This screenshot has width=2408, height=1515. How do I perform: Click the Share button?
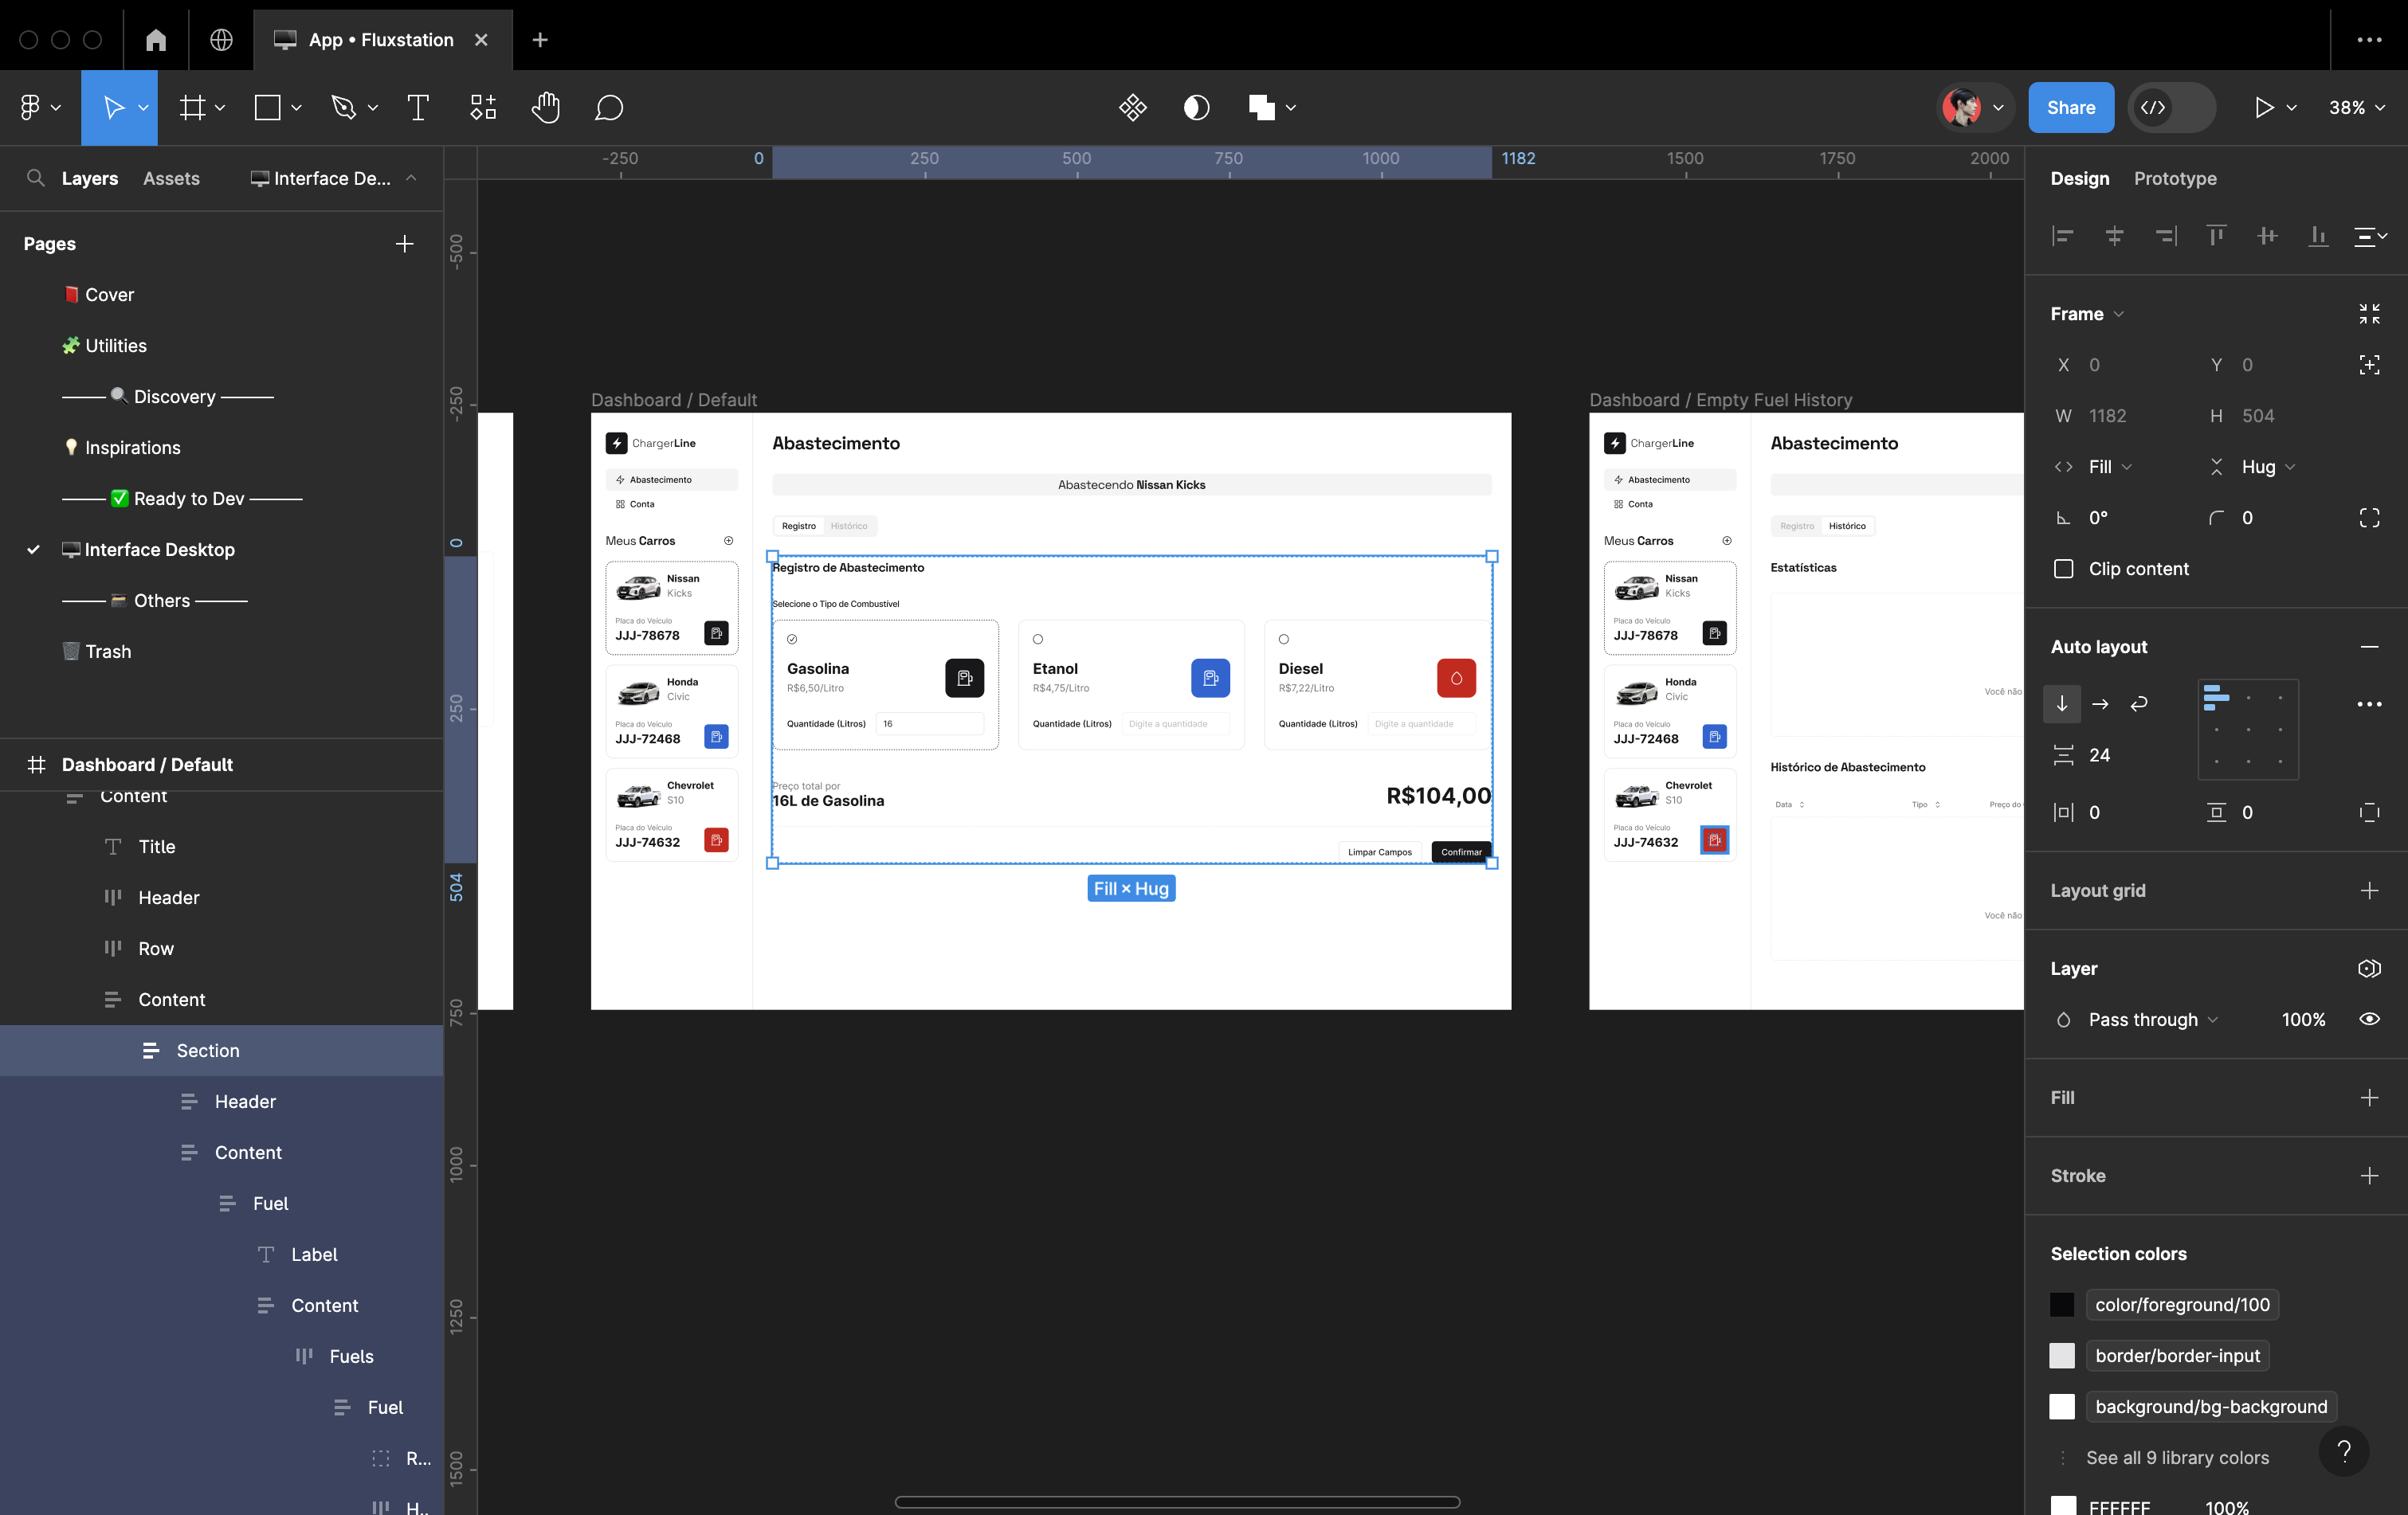point(2070,107)
